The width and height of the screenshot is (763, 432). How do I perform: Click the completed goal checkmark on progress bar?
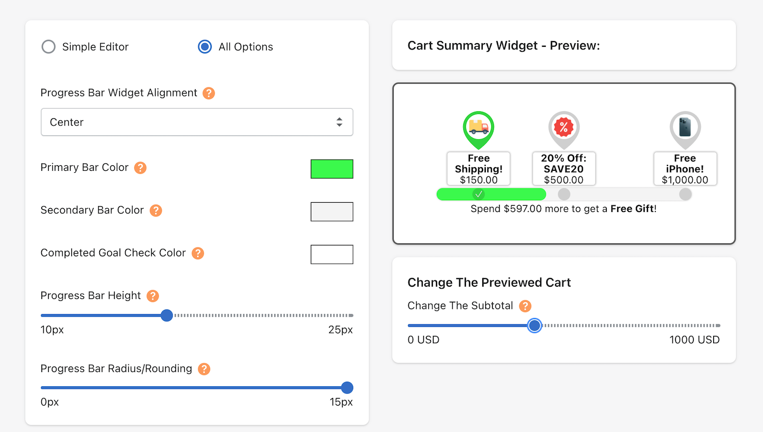[x=479, y=194]
